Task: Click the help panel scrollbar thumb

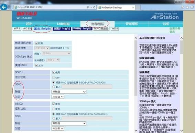Action: click(x=182, y=47)
